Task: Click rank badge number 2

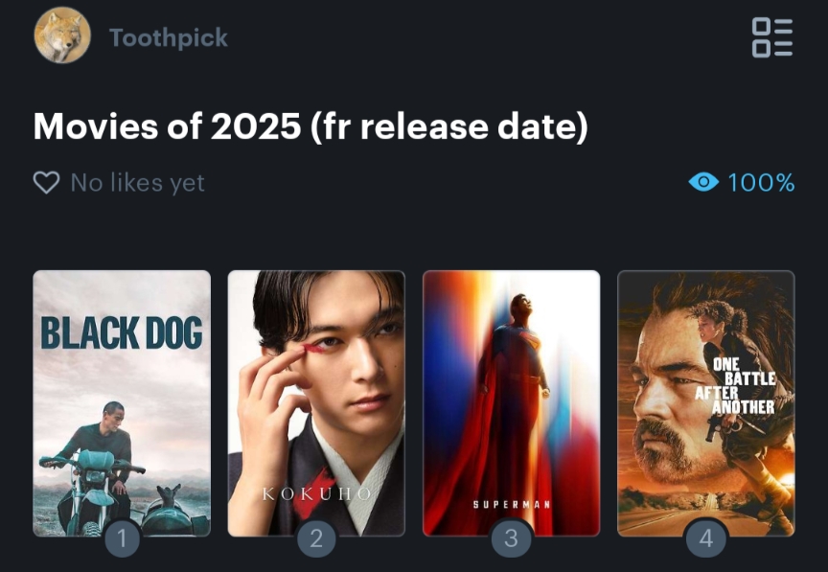Action: click(x=316, y=538)
